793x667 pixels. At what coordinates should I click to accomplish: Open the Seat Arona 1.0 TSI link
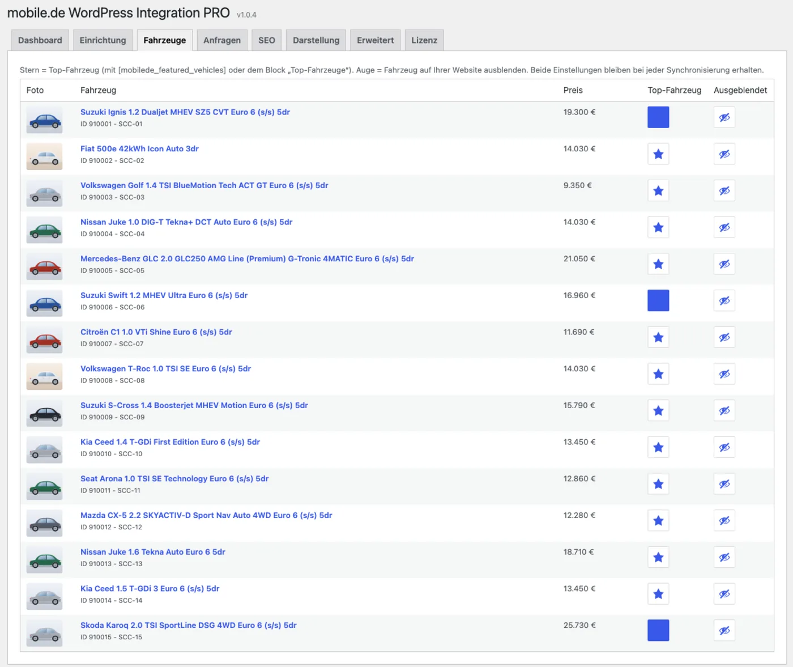point(174,479)
